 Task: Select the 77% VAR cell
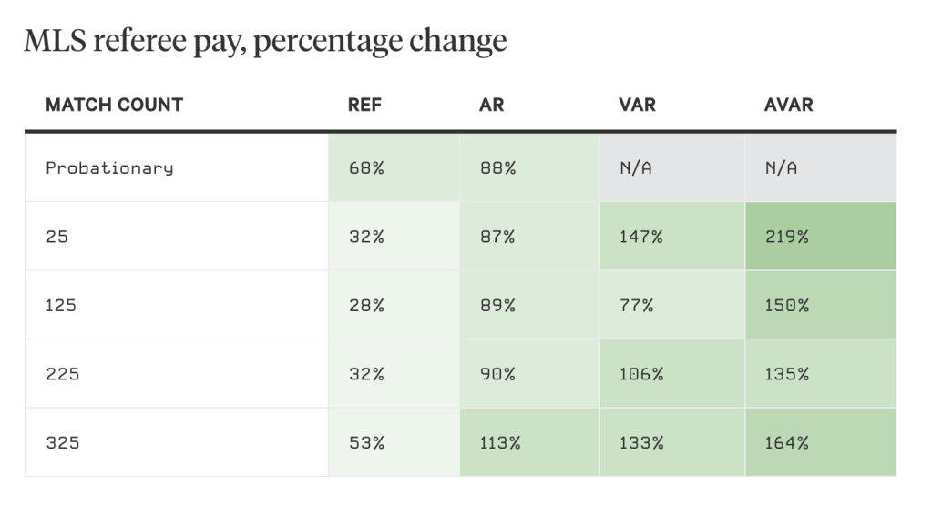click(636, 306)
